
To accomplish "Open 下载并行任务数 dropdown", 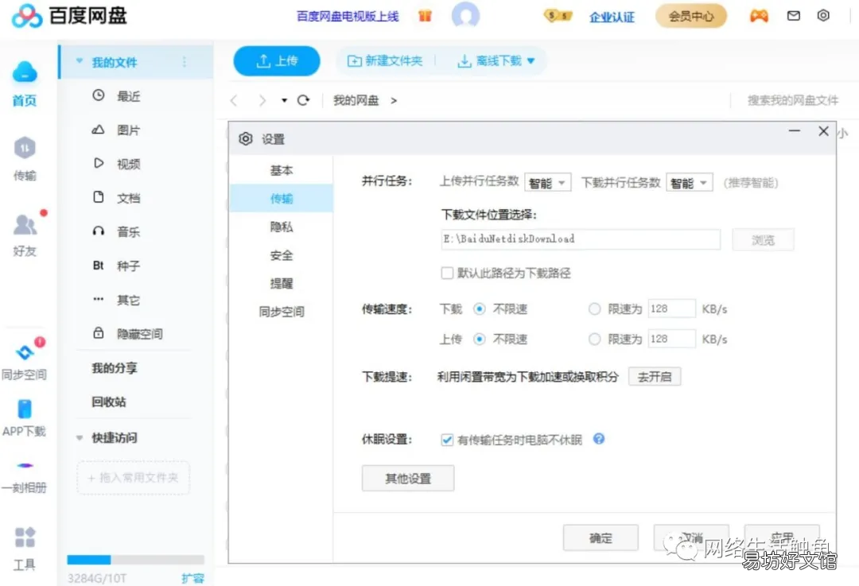I will click(689, 182).
